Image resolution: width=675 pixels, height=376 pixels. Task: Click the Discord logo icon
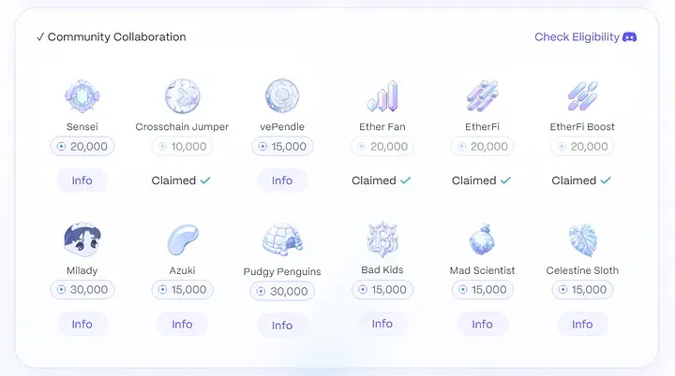click(x=629, y=37)
